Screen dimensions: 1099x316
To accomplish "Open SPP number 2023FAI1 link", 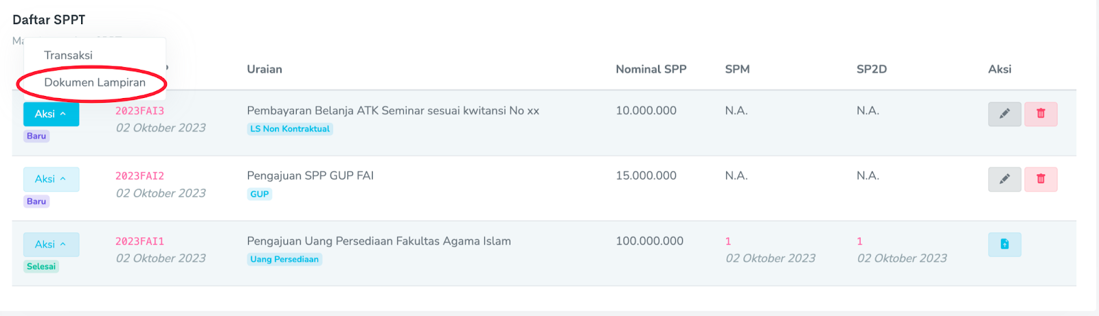I will (x=139, y=241).
